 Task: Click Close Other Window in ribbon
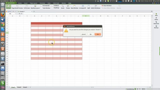[x=108, y=8]
